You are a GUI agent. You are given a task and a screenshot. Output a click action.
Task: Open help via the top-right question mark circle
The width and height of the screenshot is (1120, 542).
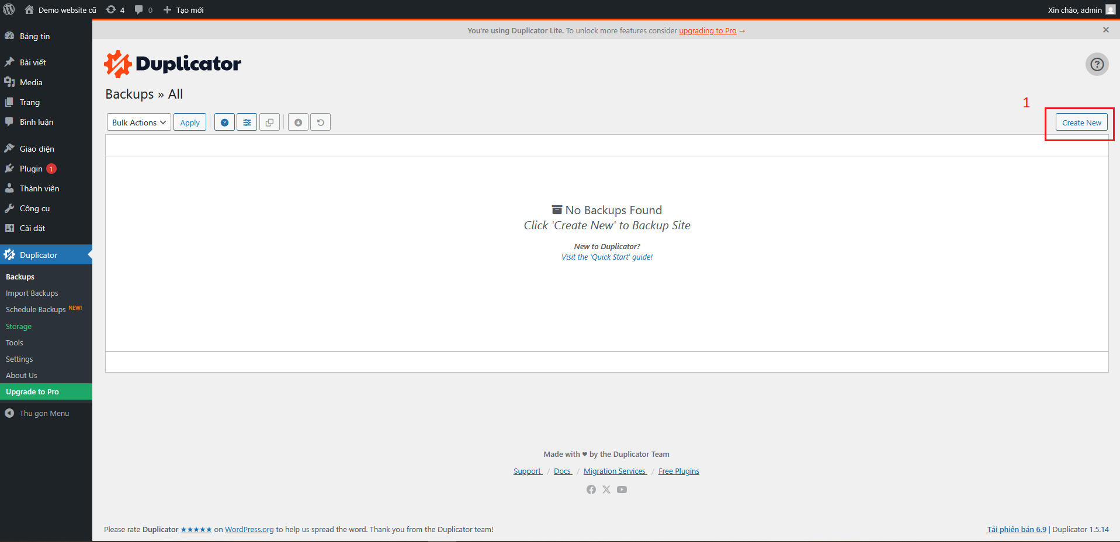click(1097, 64)
